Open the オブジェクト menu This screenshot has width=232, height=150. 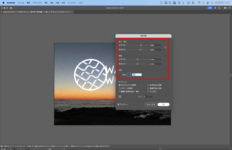pyautogui.click(x=37, y=2)
